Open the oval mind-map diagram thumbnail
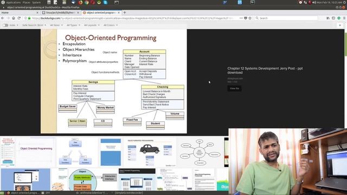The image size is (347, 195). (200, 152)
